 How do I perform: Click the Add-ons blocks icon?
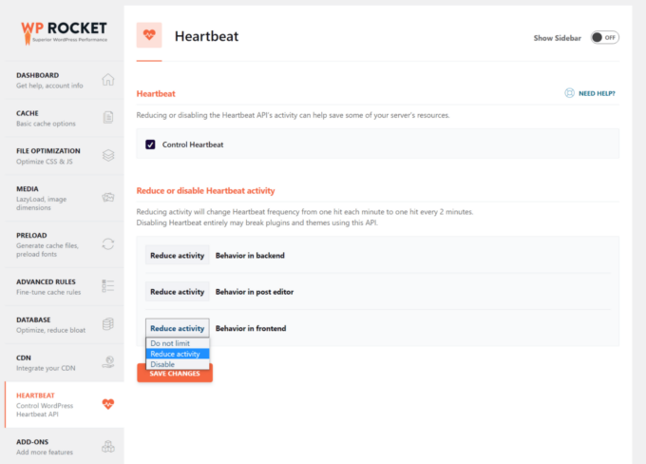(x=108, y=446)
